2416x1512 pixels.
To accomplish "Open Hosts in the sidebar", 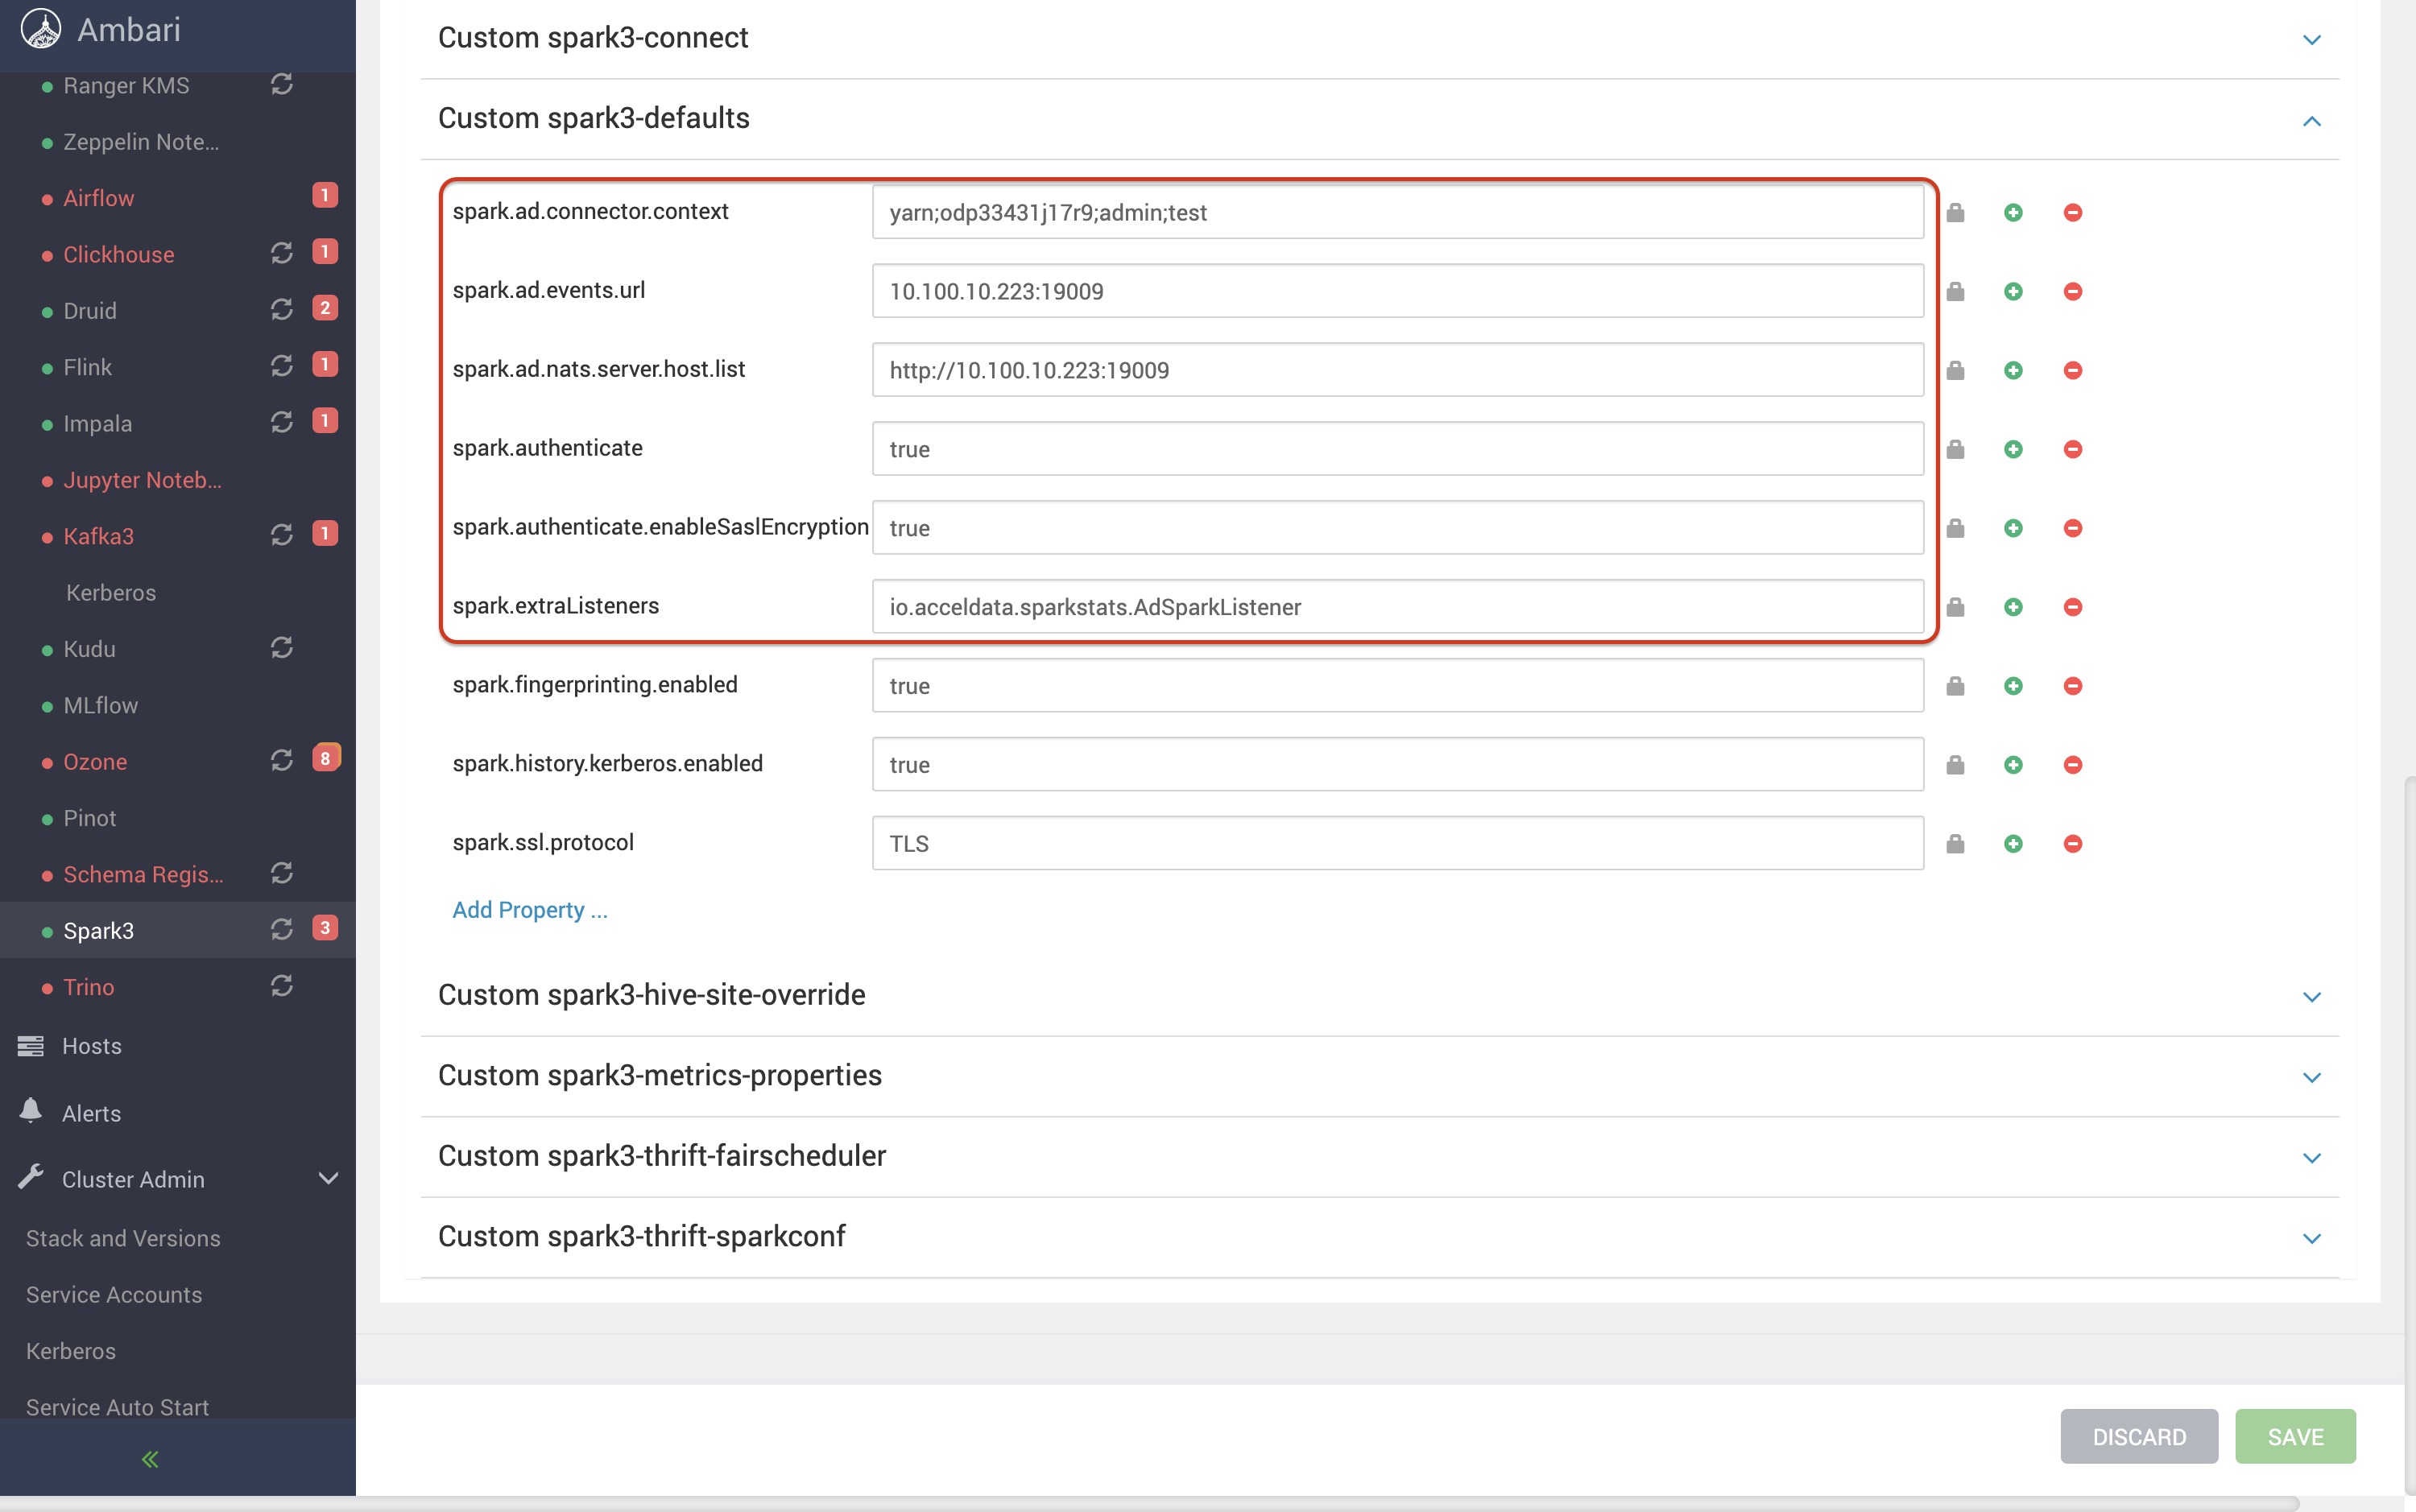I will (x=91, y=1046).
